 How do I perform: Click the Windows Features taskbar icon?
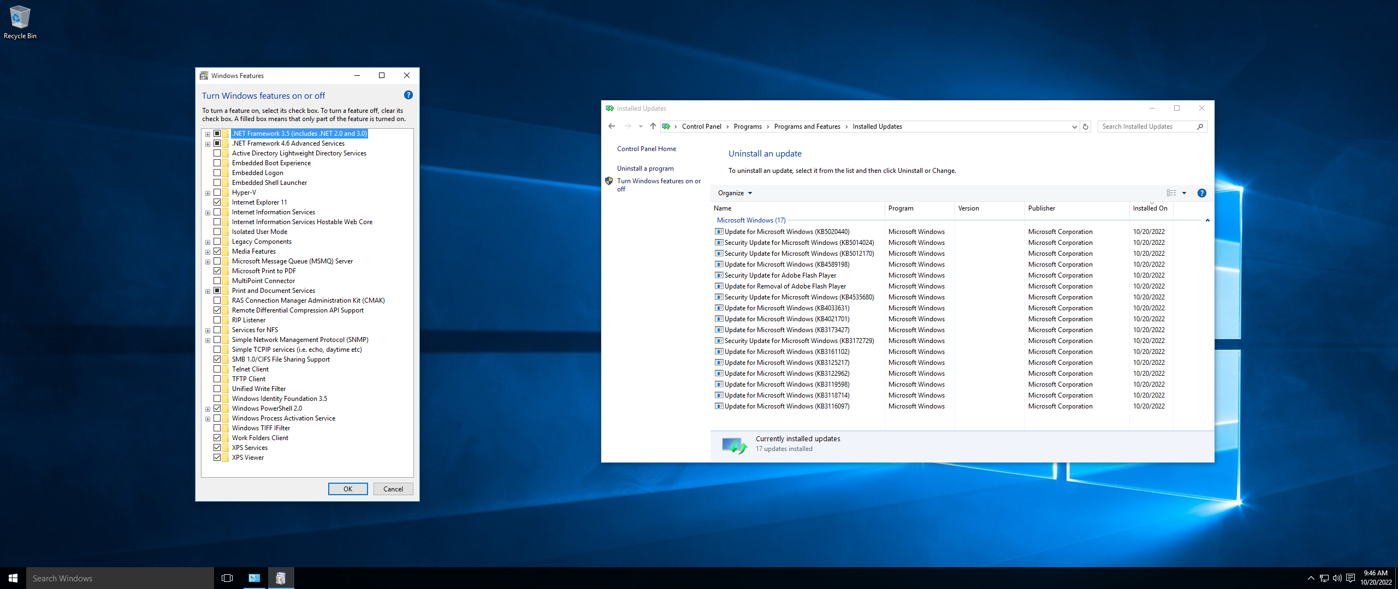coord(281,578)
